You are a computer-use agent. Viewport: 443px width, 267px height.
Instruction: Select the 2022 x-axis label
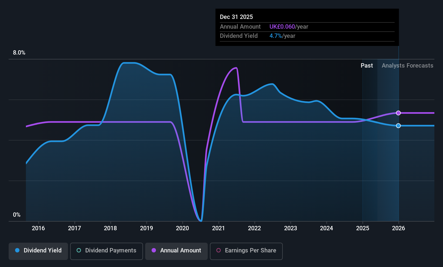point(254,228)
